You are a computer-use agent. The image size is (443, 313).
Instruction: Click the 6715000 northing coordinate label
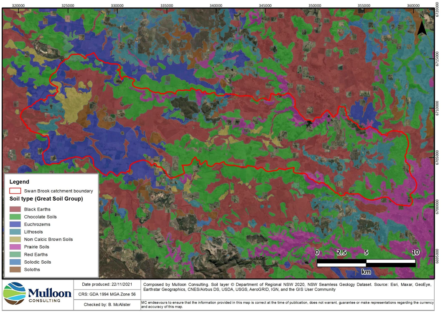pyautogui.click(x=438, y=59)
